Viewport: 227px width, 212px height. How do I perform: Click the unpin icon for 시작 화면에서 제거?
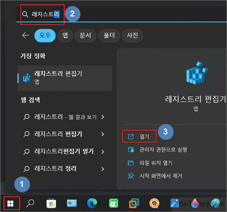click(131, 176)
